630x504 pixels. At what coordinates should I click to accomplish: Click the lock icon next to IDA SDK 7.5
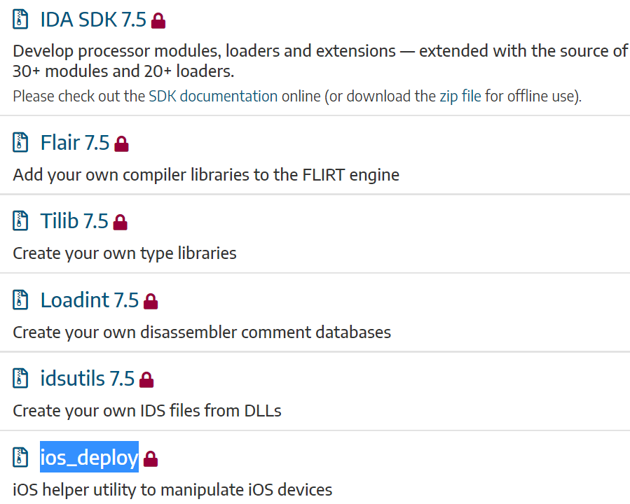coord(159,21)
